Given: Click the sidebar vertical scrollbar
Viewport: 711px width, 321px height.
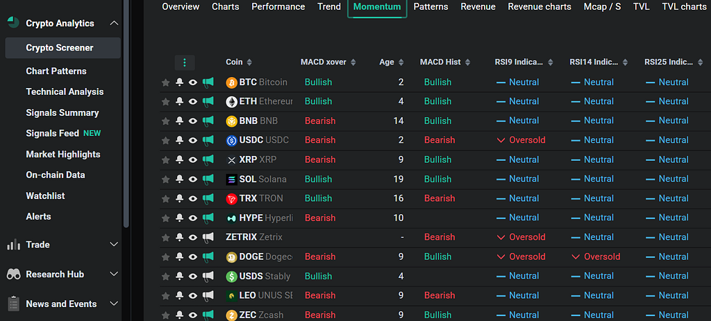Looking at the screenshot, I should [x=126, y=113].
